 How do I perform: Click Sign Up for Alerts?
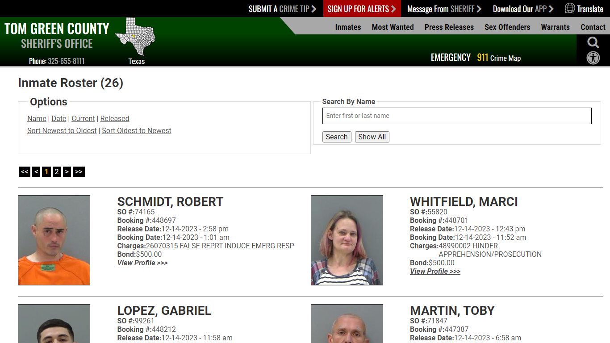click(x=362, y=9)
